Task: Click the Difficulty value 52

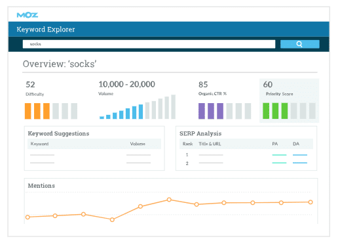Action: pyautogui.click(x=30, y=85)
